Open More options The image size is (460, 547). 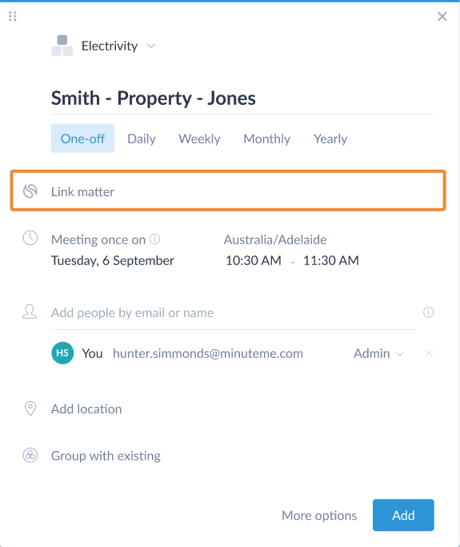pyautogui.click(x=319, y=515)
